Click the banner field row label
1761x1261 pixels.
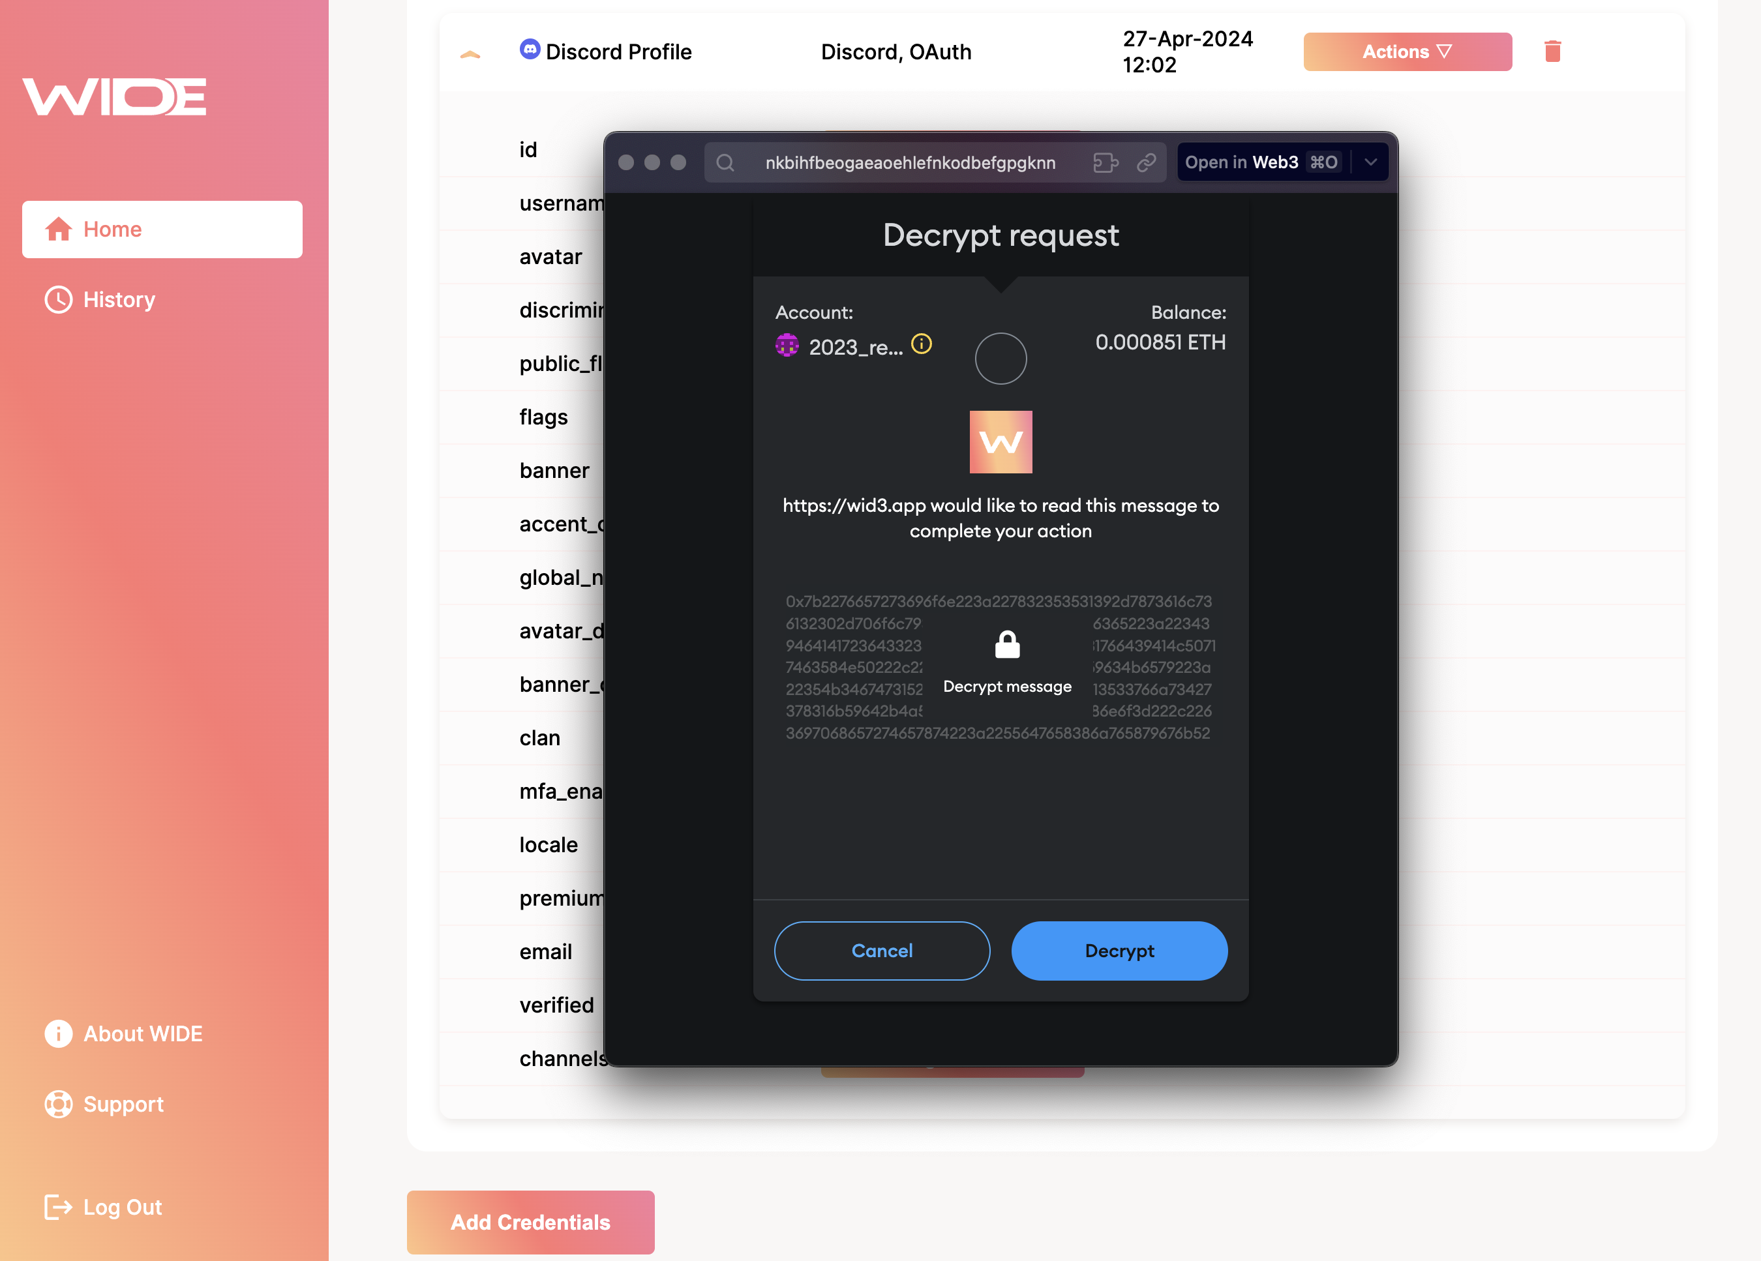point(554,471)
